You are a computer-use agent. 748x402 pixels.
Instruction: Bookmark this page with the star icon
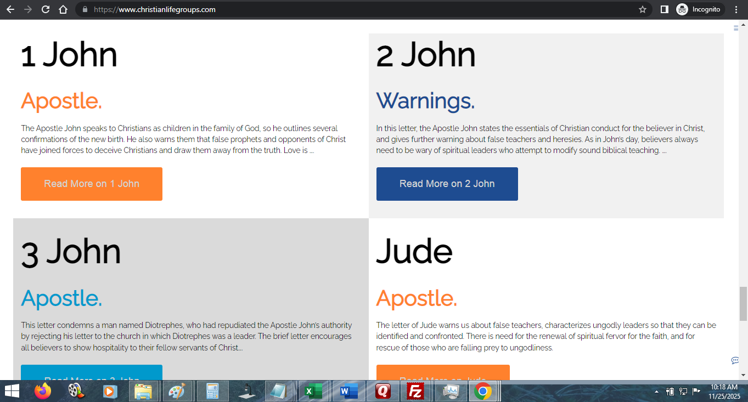pos(643,9)
